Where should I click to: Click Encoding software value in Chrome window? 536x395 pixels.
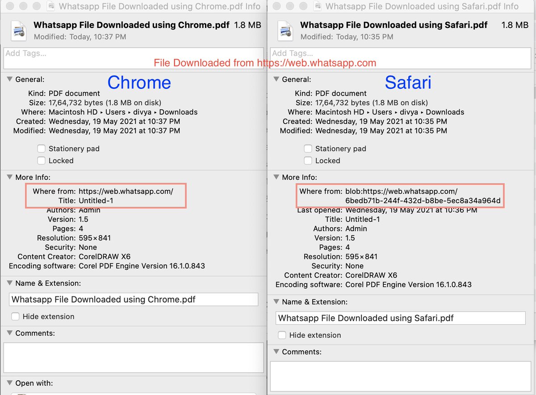(142, 266)
